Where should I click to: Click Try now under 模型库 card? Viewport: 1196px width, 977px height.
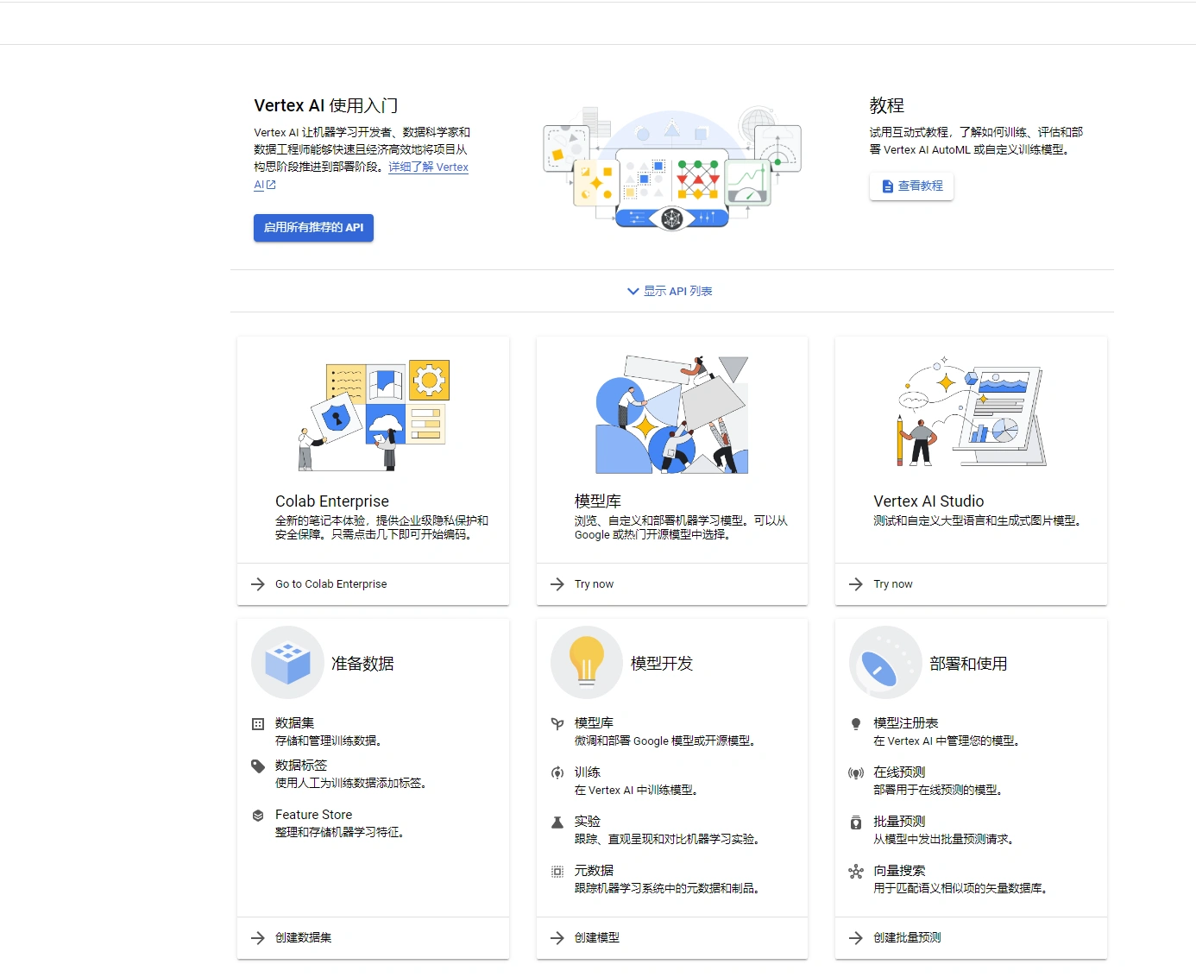pos(594,584)
